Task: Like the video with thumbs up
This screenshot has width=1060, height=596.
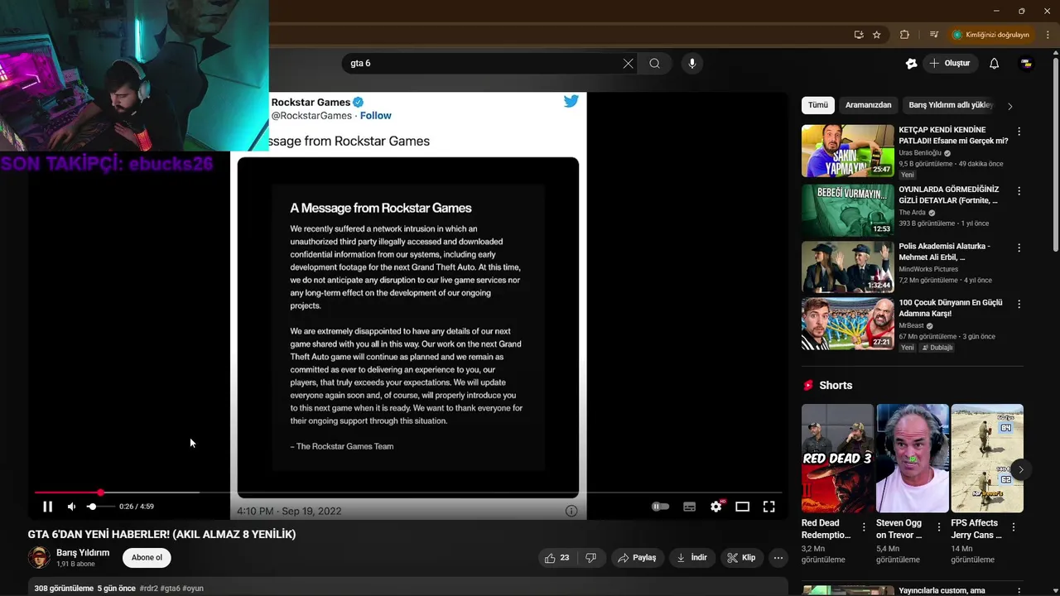Action: [x=556, y=558]
